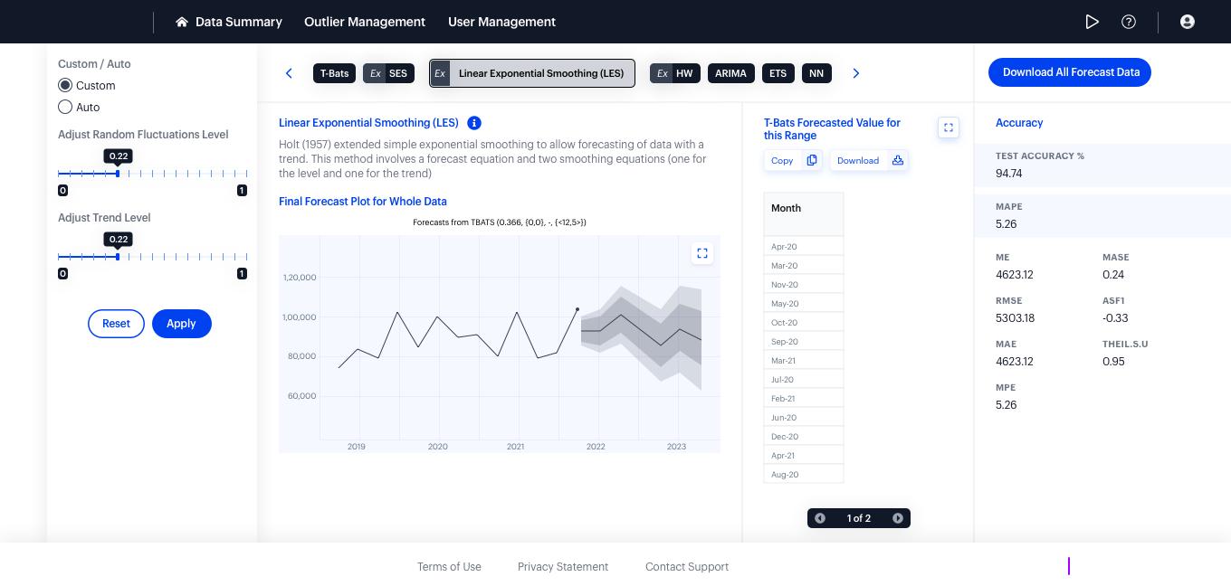Switch to the T-Bats model tab
This screenshot has height=586, width=1231.
334,73
